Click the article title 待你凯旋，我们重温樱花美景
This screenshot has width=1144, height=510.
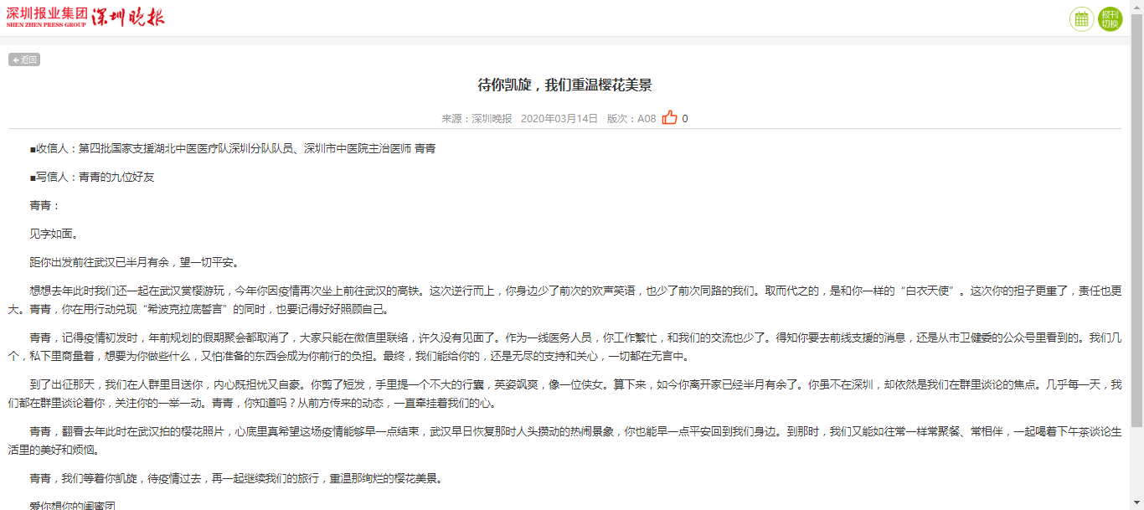tap(564, 85)
